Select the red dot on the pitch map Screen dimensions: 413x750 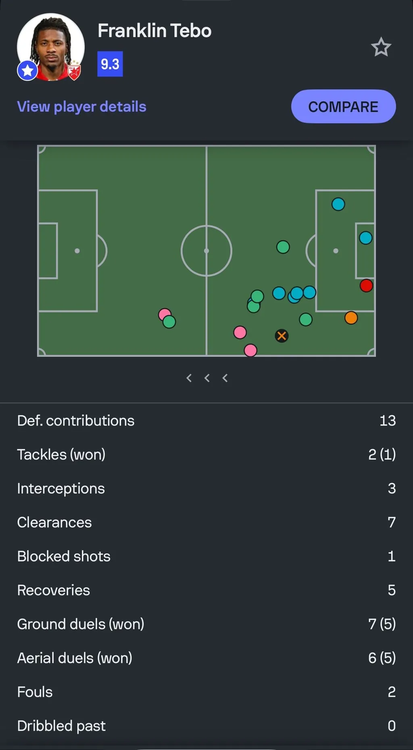(x=366, y=286)
